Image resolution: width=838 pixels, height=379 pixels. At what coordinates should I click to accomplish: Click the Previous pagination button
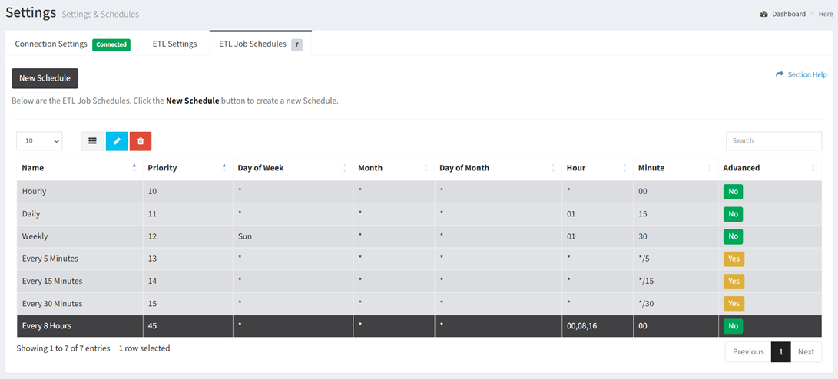tap(747, 352)
